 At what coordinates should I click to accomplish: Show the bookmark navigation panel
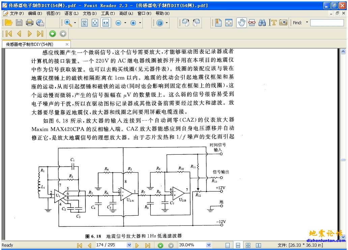(x=218, y=23)
